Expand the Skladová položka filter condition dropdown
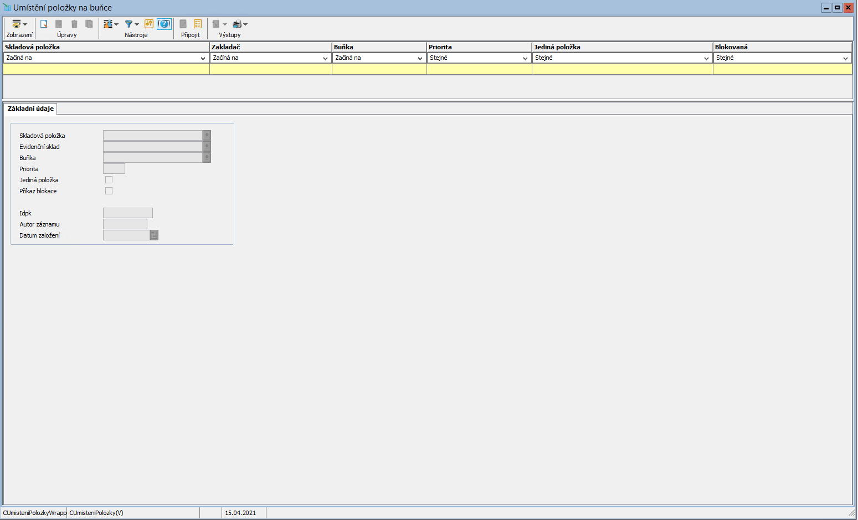 point(203,58)
